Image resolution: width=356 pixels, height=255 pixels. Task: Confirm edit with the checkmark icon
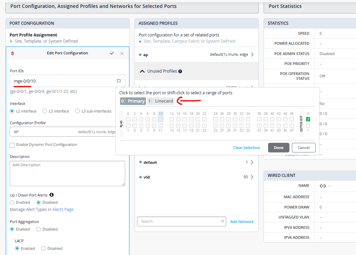pyautogui.click(x=112, y=53)
